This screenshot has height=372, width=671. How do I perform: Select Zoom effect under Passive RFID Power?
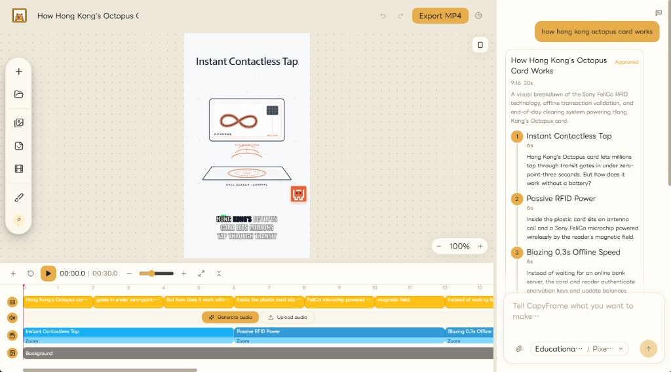339,341
